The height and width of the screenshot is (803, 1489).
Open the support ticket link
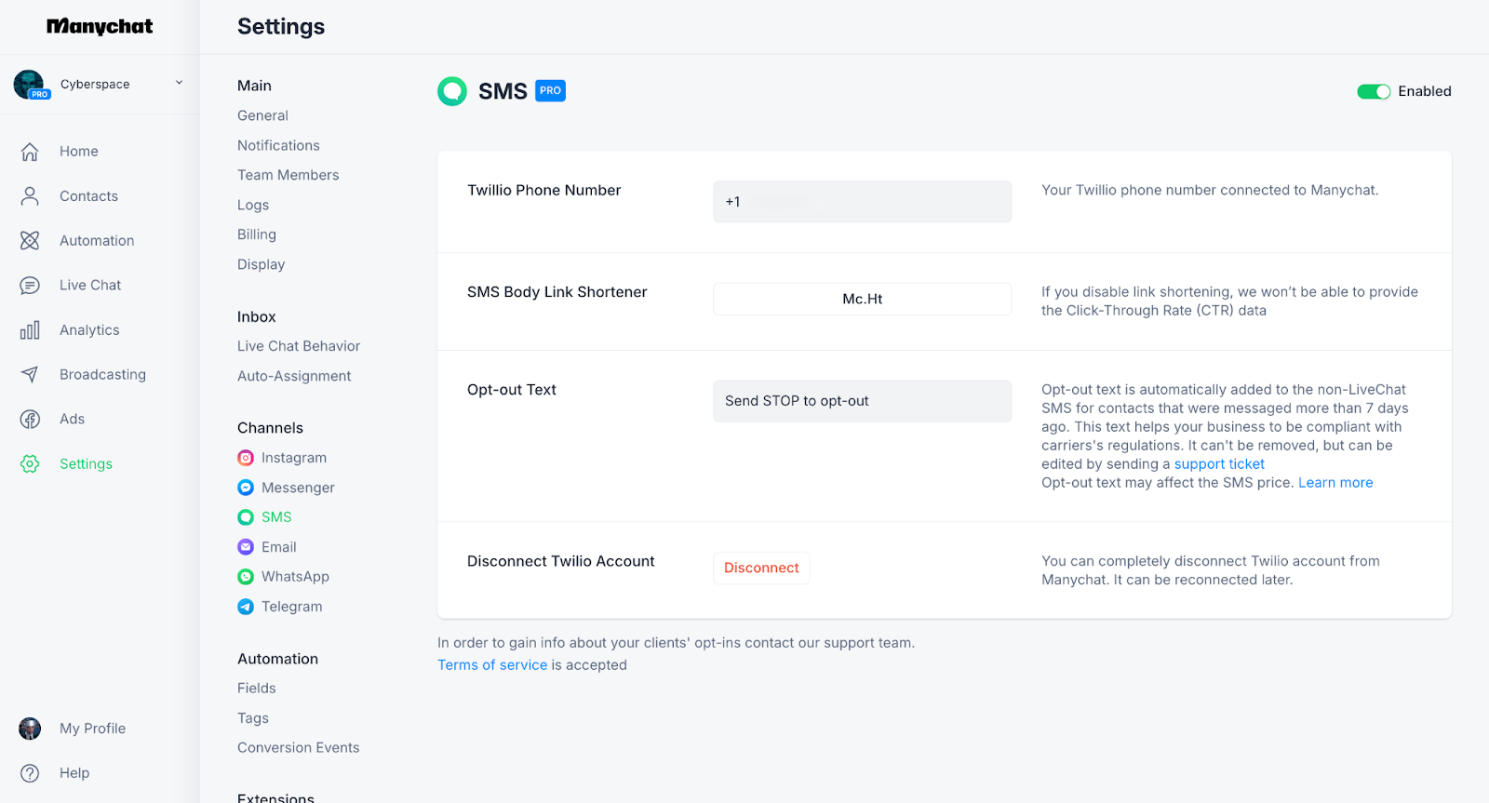point(1219,464)
